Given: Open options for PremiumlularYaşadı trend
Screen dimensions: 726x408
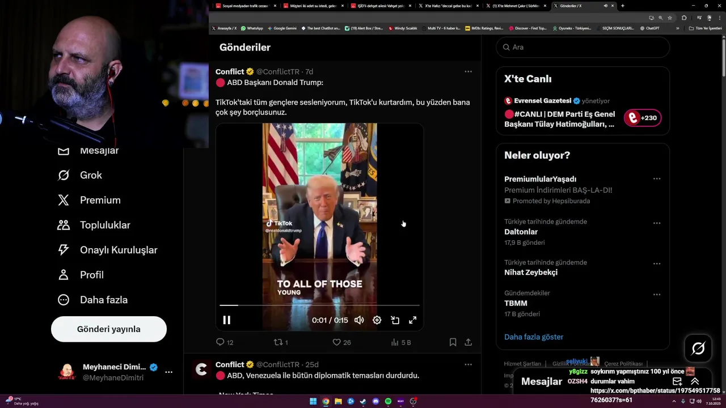Looking at the screenshot, I should pos(657,178).
